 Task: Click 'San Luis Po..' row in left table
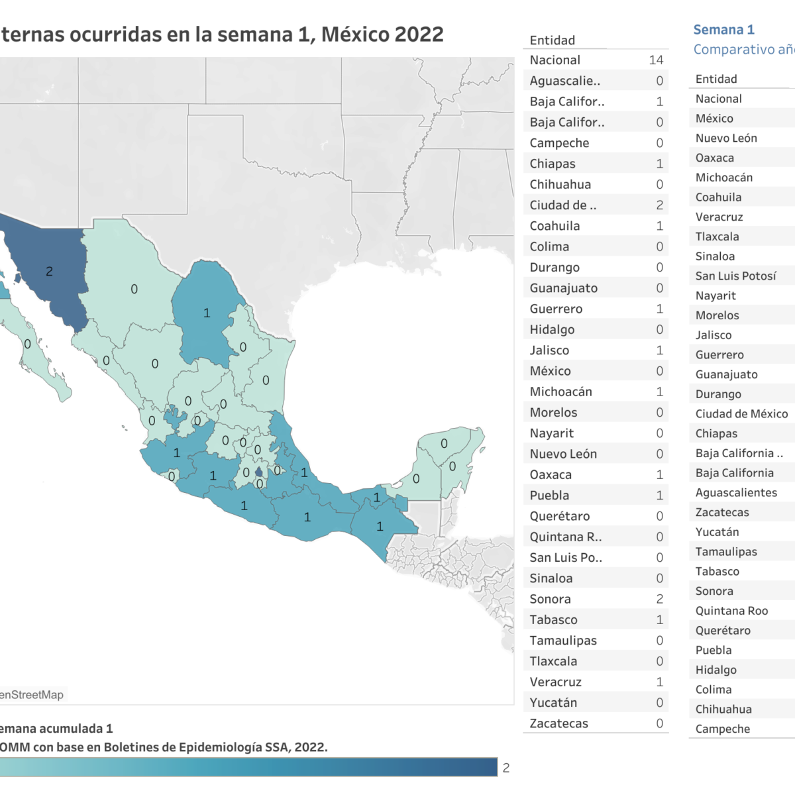click(x=595, y=557)
